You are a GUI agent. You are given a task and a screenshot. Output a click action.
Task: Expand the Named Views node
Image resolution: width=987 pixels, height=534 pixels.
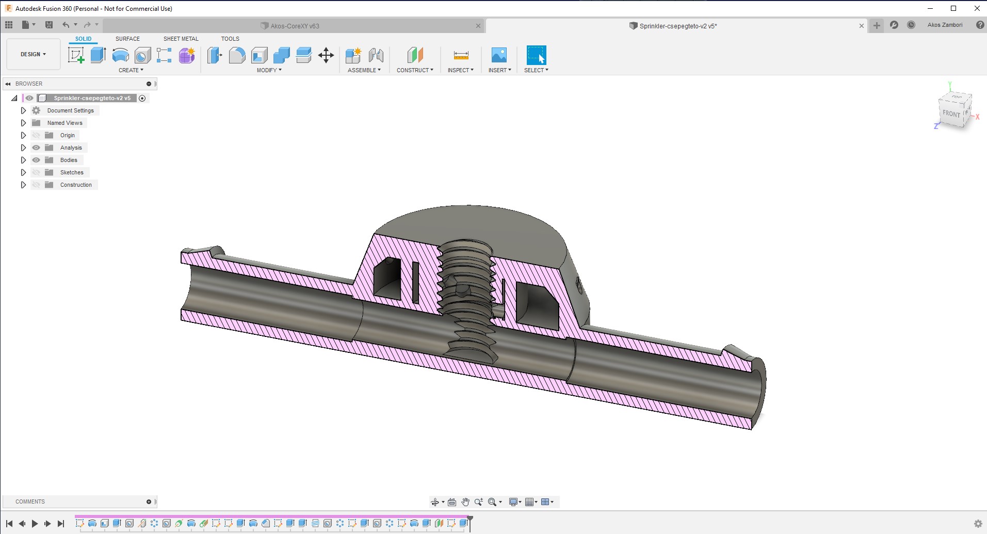(x=23, y=123)
